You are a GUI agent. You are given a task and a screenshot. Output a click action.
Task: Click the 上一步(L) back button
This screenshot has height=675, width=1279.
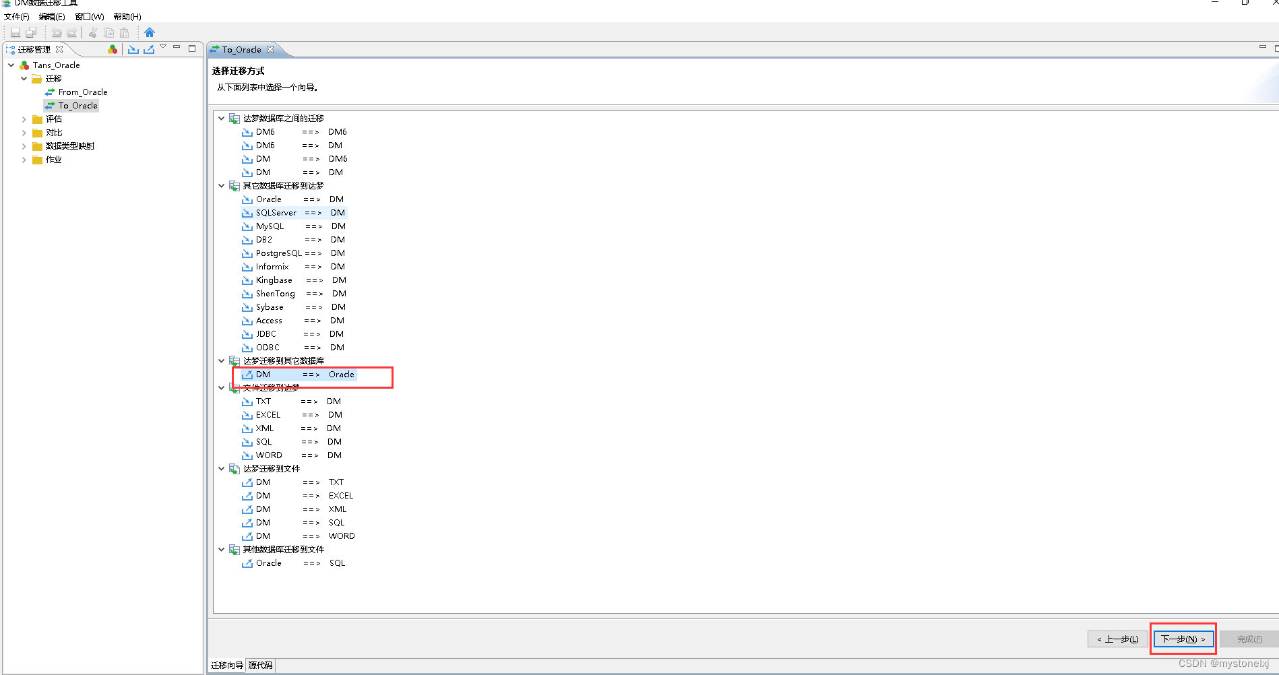point(1118,639)
